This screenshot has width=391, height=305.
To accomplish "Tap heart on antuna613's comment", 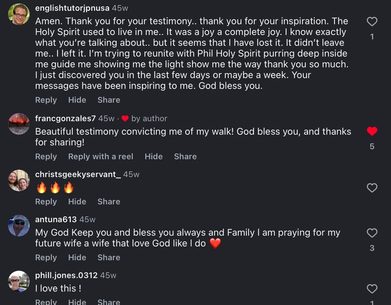I will (x=372, y=233).
